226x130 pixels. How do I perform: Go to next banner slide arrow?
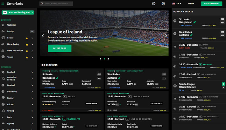[x=166, y=36]
